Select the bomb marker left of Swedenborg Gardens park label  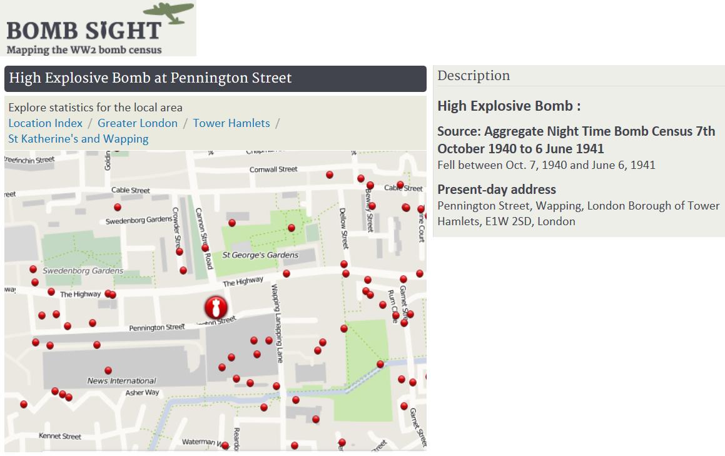click(33, 269)
